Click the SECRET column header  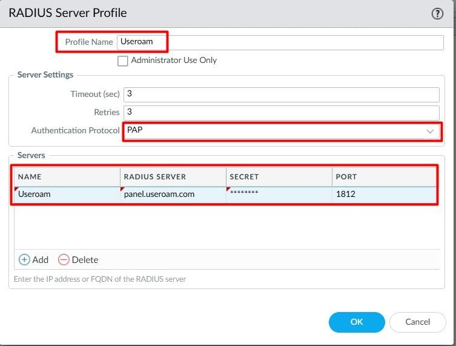279,177
